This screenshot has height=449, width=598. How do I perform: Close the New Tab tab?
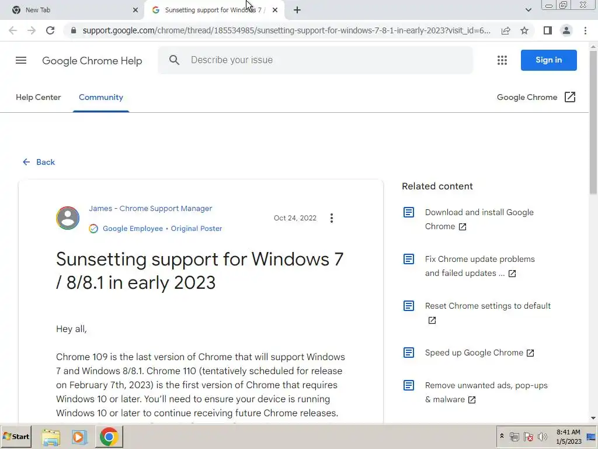pos(135,10)
